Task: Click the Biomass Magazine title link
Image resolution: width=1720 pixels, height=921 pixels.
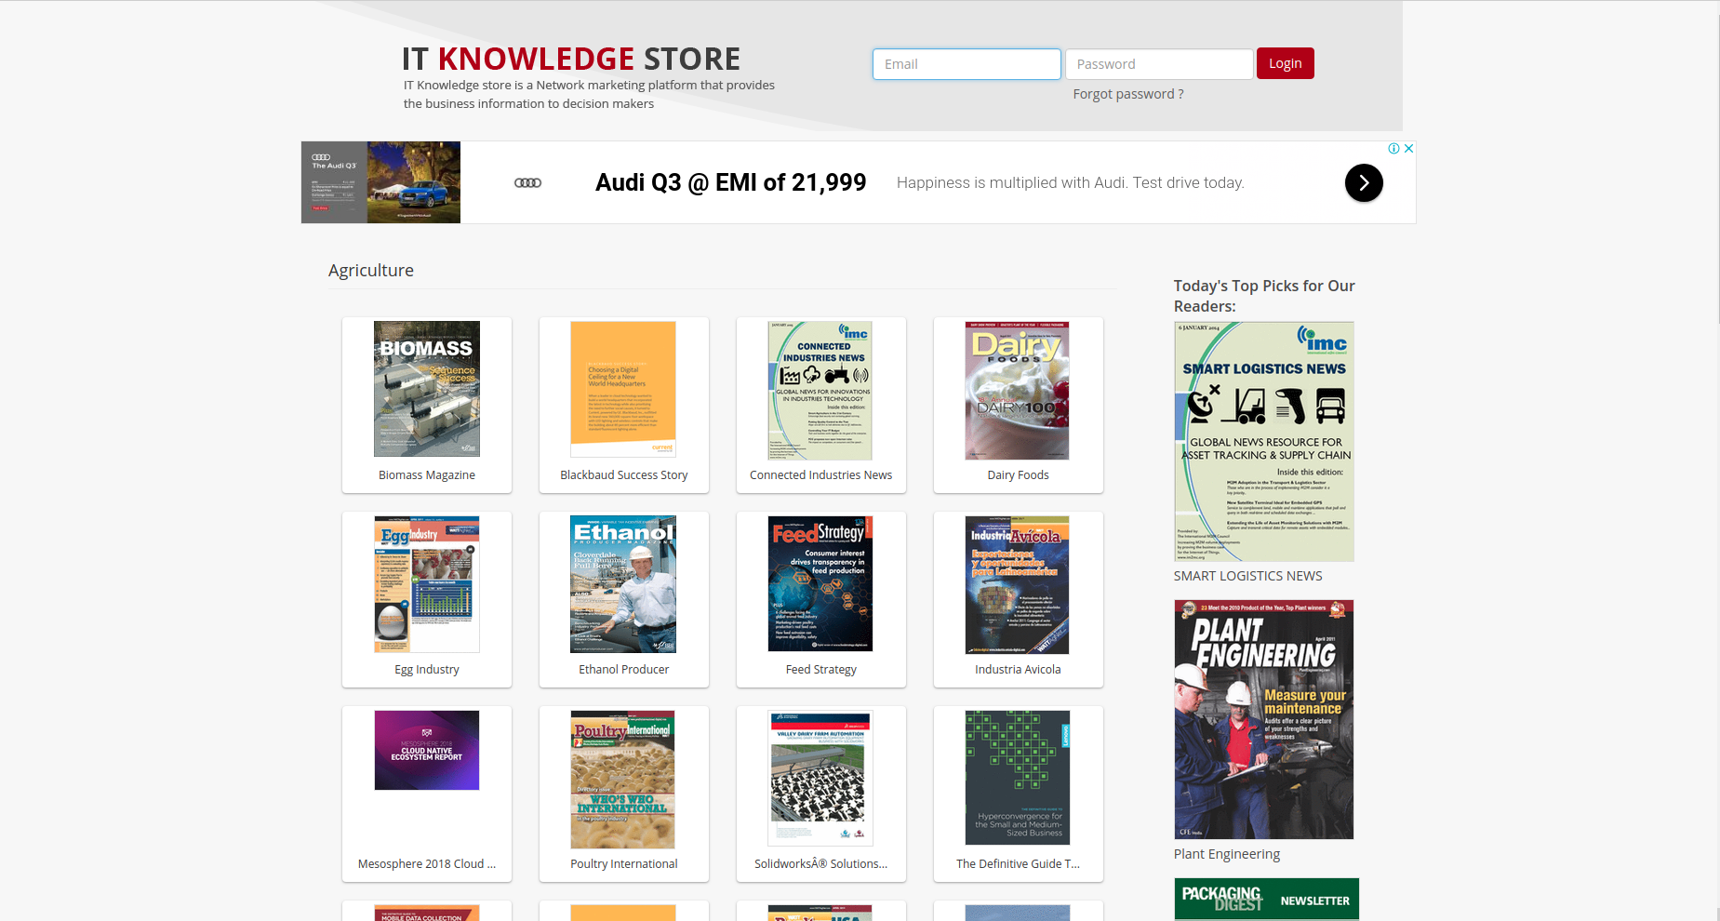Action: pos(427,475)
